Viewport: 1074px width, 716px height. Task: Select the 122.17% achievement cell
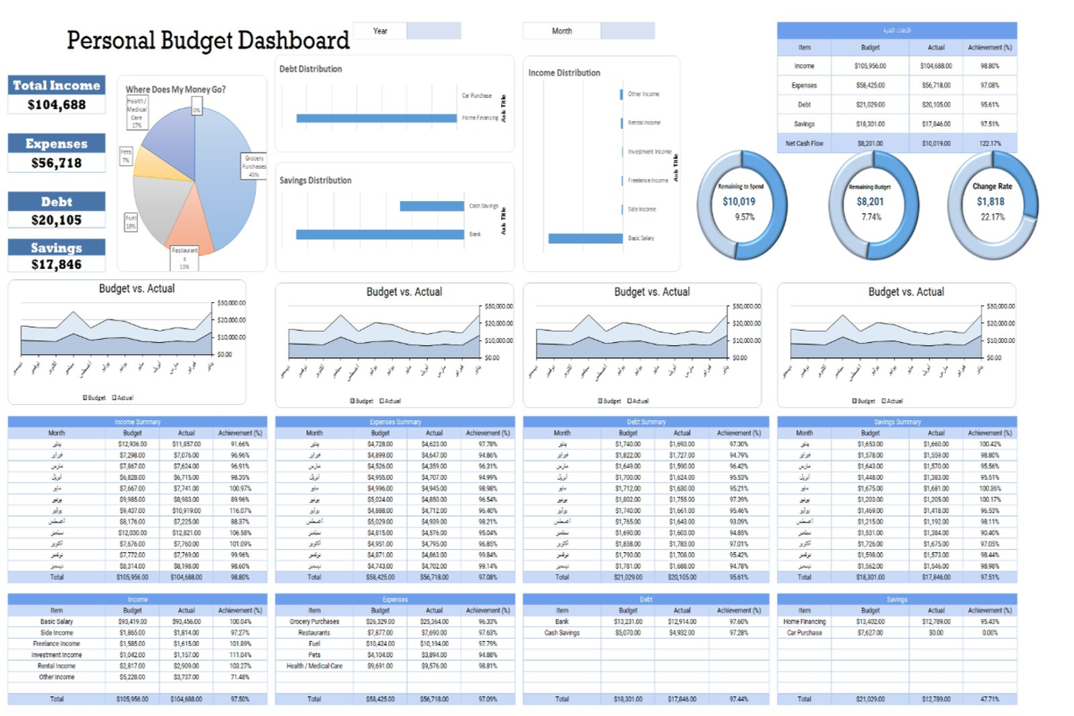tap(990, 144)
